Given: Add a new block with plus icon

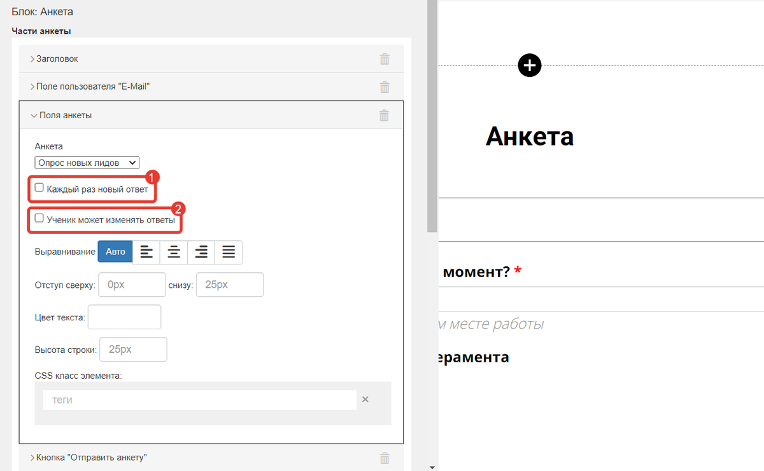Looking at the screenshot, I should [x=530, y=65].
